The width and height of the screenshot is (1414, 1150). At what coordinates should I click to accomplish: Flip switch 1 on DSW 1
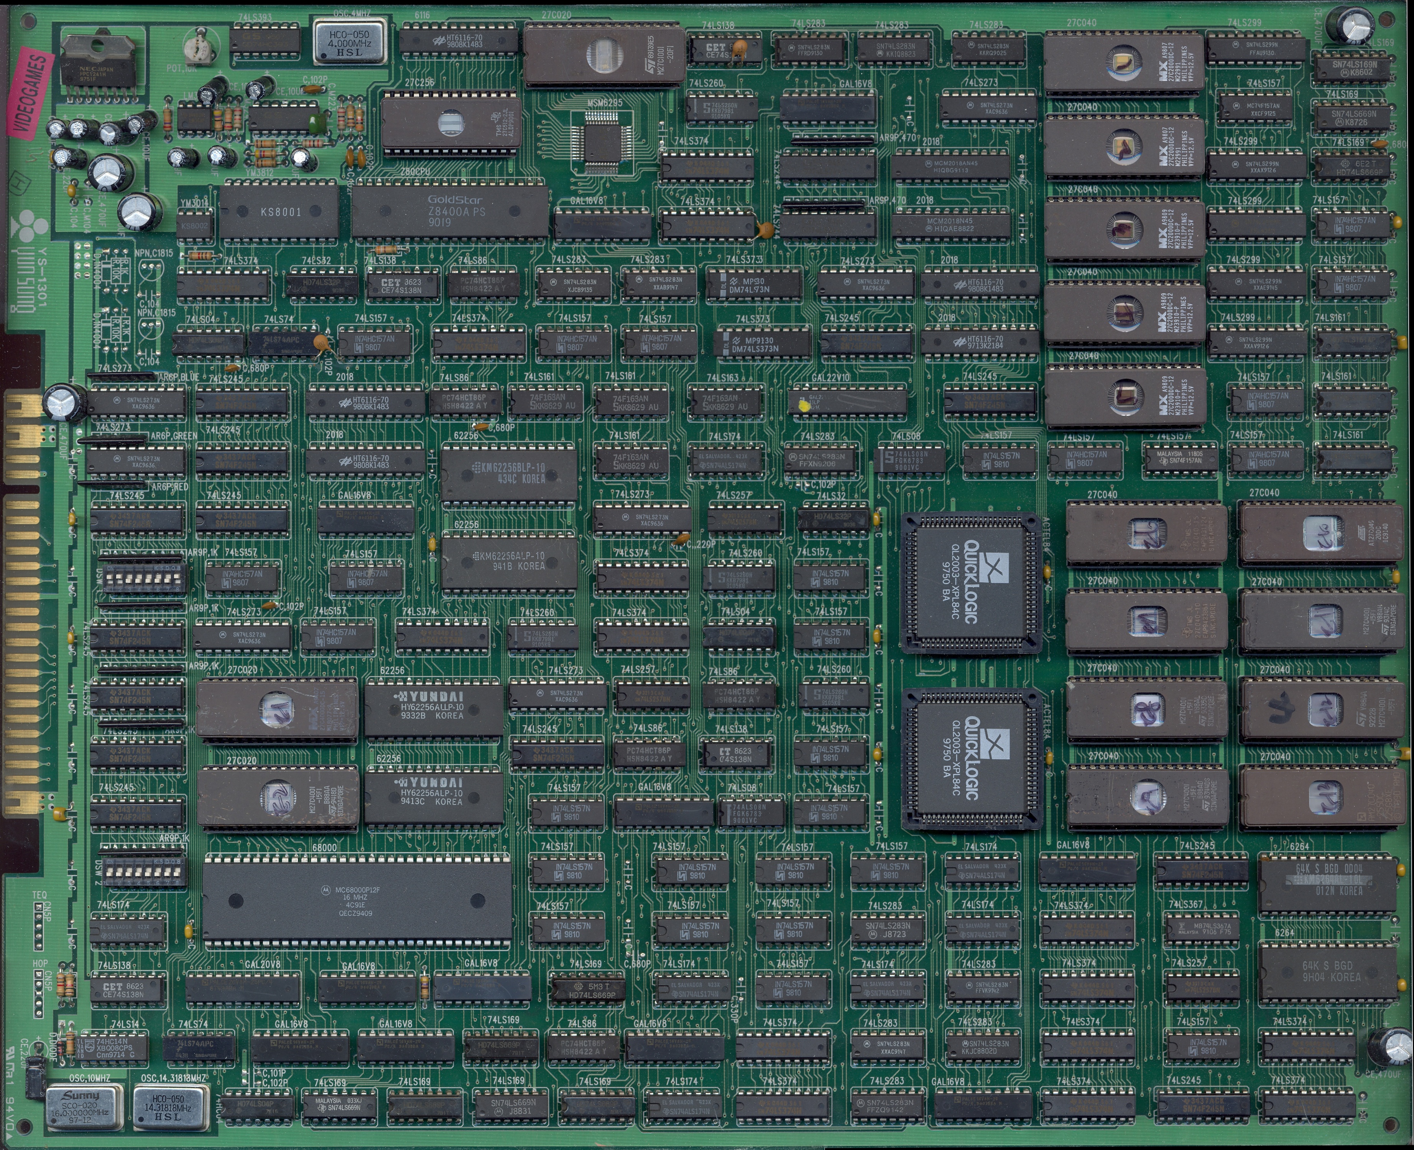pos(109,580)
